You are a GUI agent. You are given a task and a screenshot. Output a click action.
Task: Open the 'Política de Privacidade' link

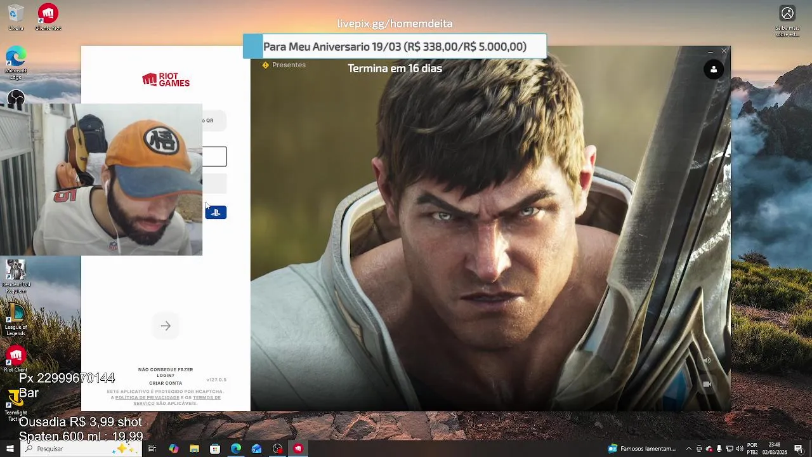pos(147,397)
